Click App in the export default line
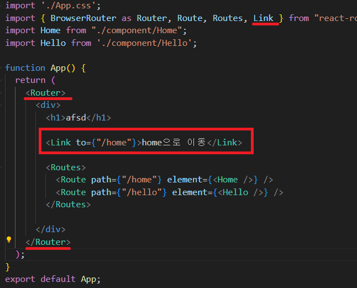 pyautogui.click(x=88, y=279)
